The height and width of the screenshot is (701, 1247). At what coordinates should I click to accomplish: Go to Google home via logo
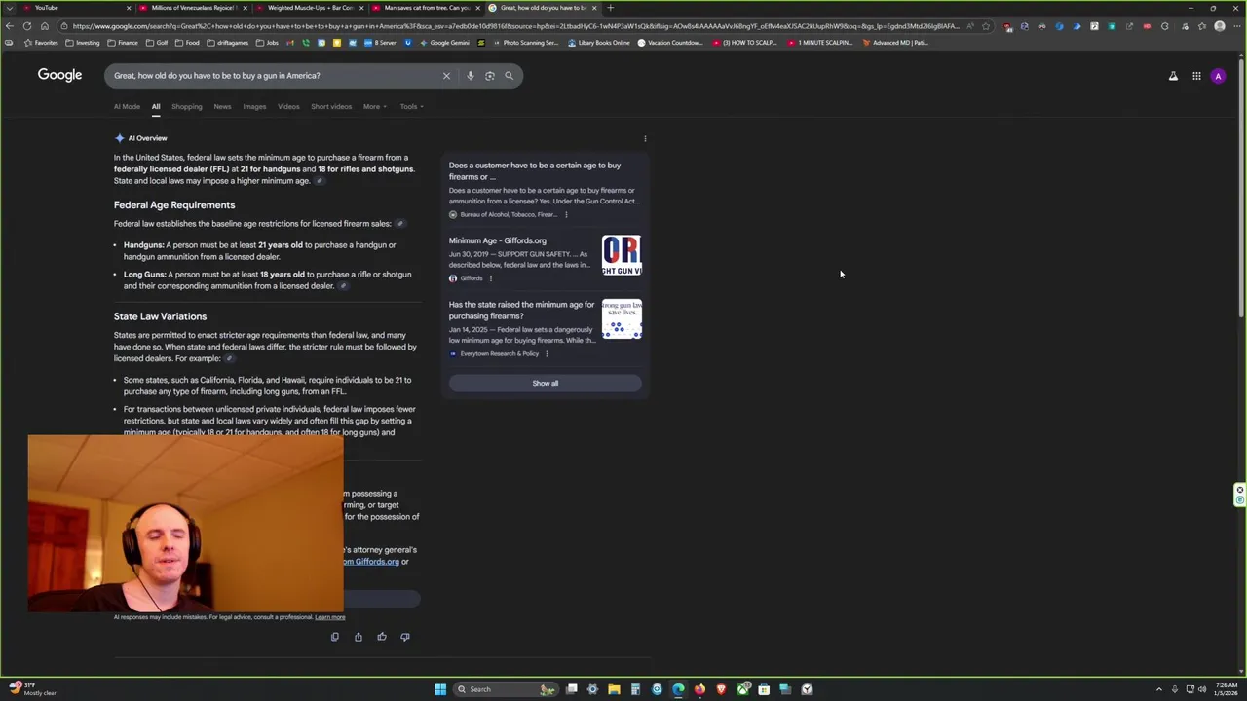tap(59, 75)
